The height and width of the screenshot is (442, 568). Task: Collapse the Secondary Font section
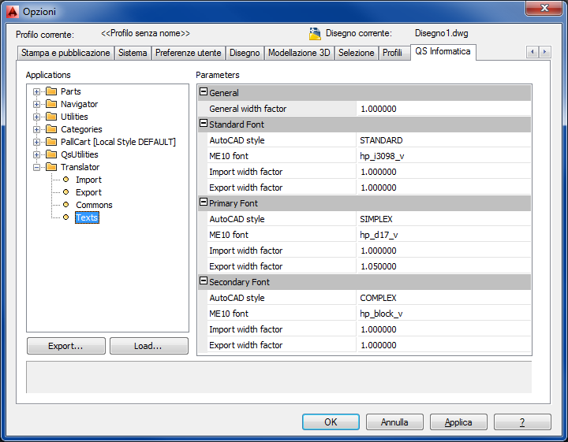coord(204,281)
